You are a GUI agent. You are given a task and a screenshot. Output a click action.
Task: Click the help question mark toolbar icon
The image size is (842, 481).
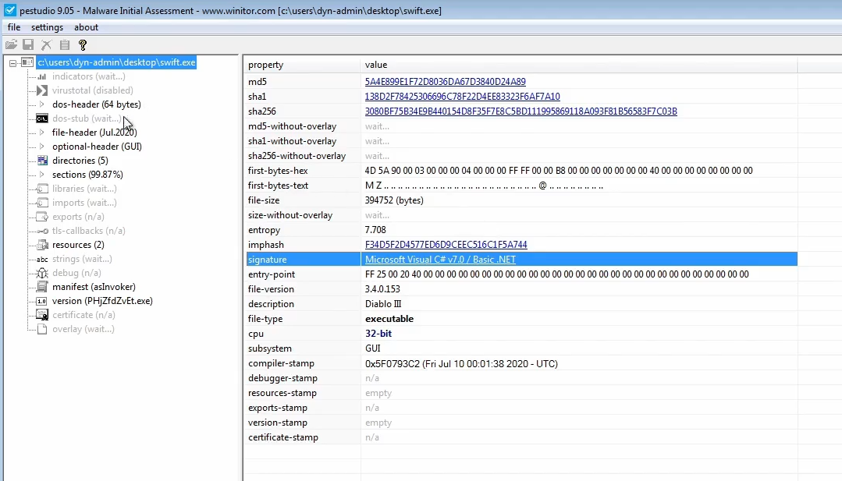(x=83, y=45)
